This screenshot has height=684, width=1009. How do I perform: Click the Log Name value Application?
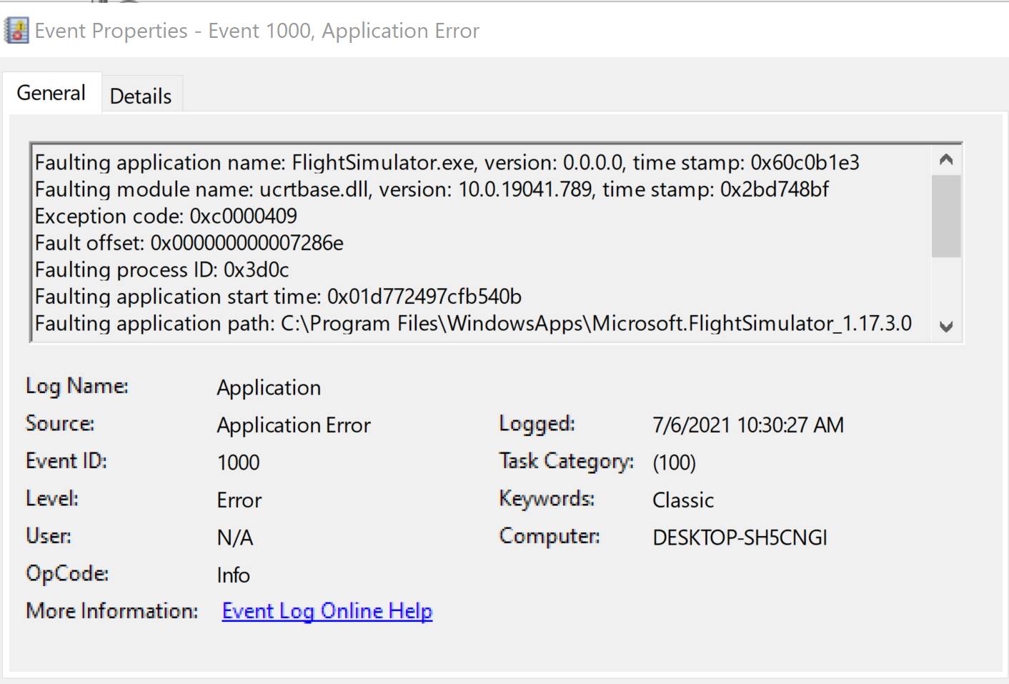(269, 387)
